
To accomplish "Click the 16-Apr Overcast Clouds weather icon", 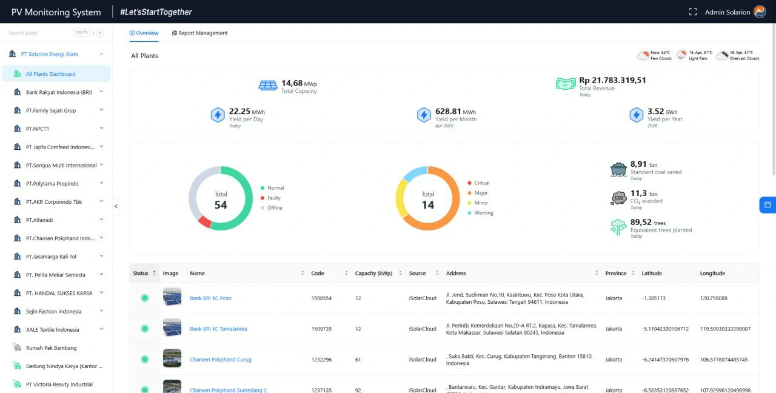I will 721,55.
